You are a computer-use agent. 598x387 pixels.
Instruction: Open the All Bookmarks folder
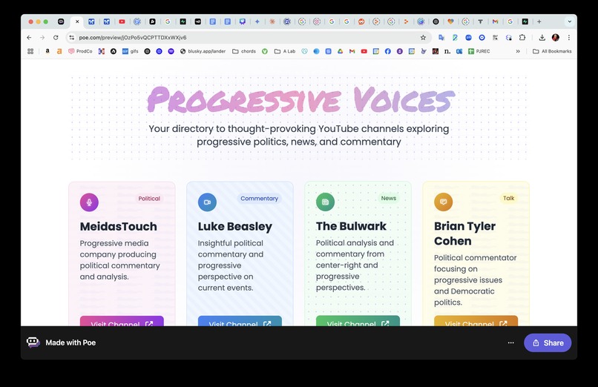[552, 51]
